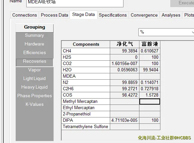Click the 富胺液 column header
194x143 pixels.
[150, 44]
